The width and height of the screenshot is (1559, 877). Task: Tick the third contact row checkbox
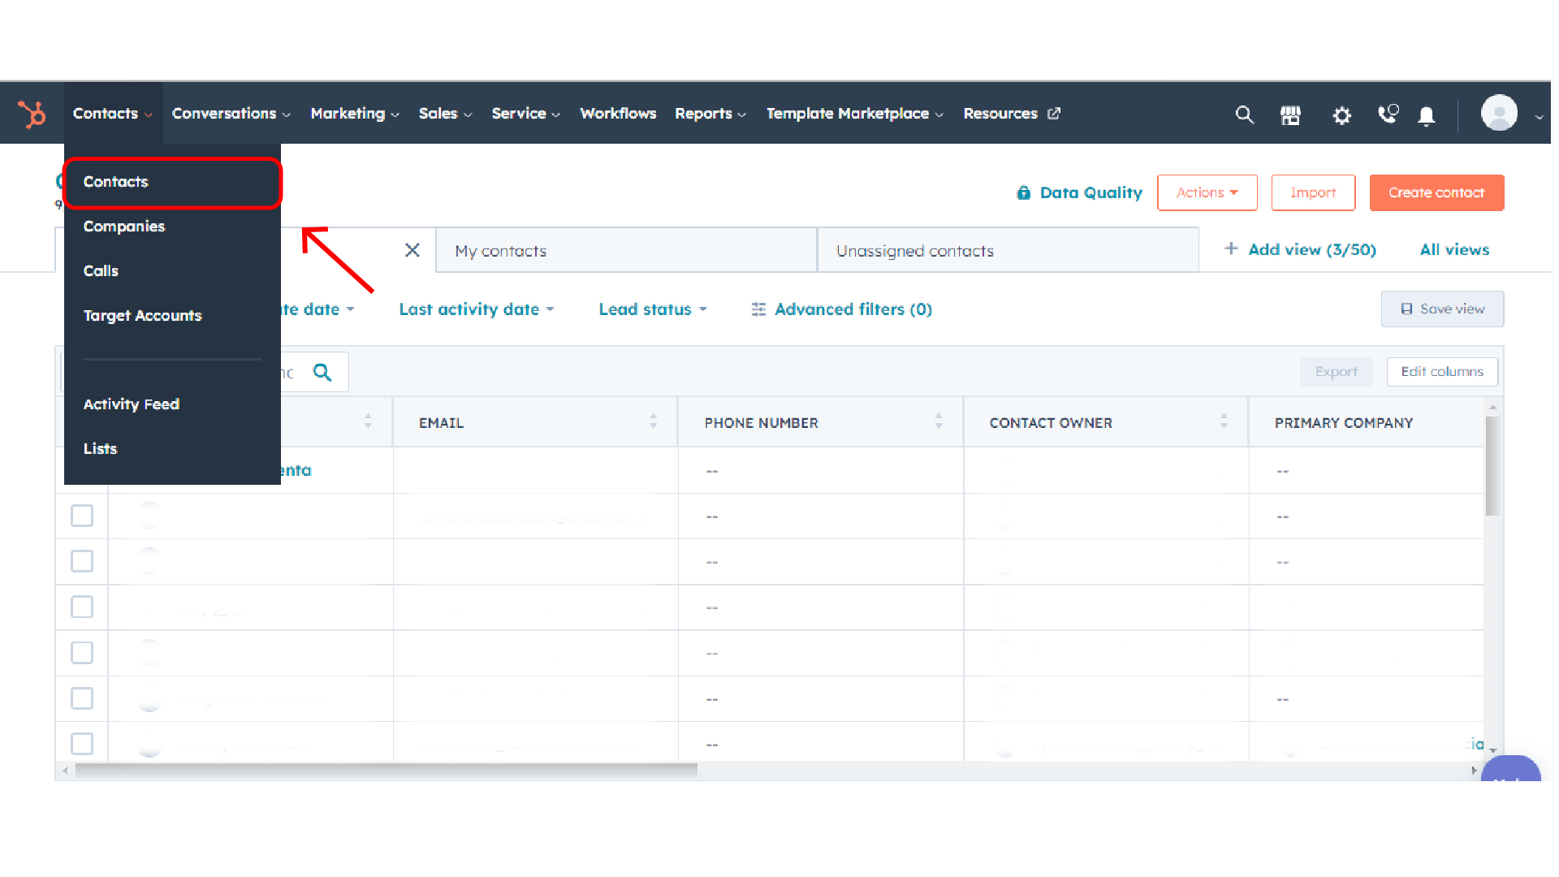pyautogui.click(x=82, y=561)
